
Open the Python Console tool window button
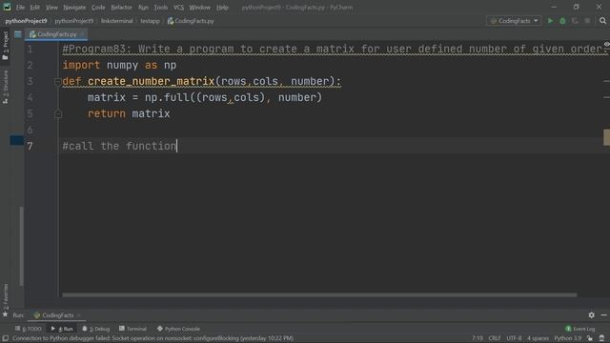tap(178, 329)
